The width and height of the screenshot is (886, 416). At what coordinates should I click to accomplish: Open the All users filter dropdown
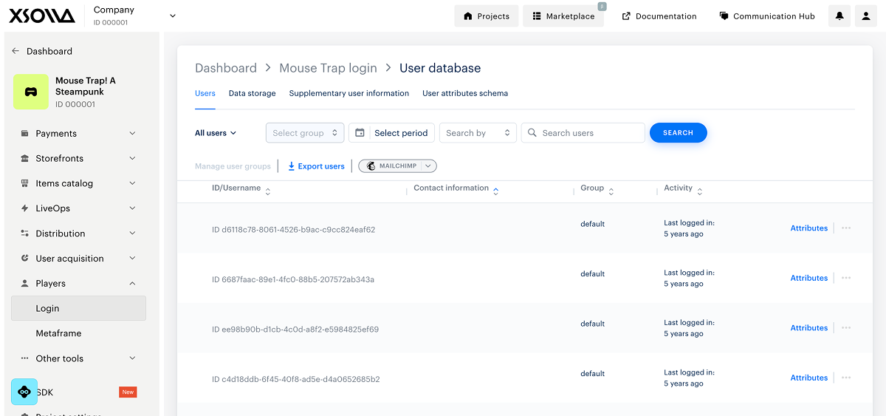216,133
